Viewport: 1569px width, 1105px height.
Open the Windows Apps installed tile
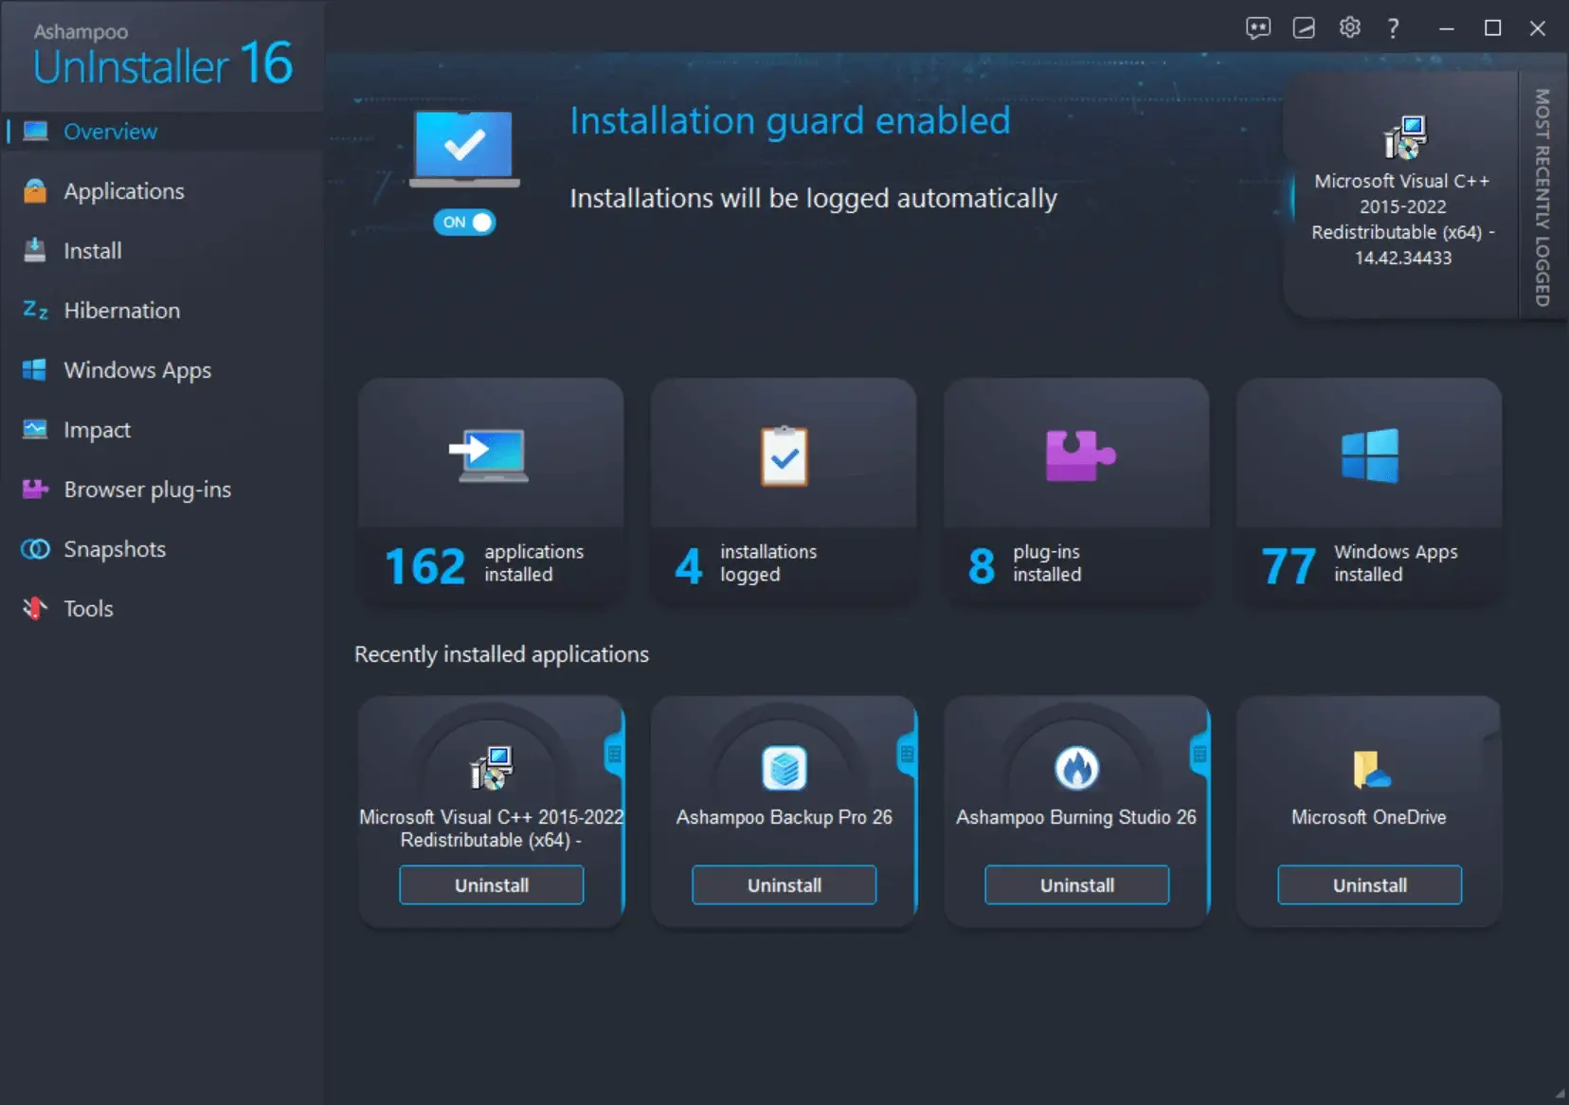pos(1368,490)
